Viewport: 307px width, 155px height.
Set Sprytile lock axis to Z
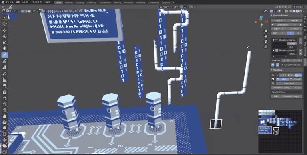[x=298, y=33]
